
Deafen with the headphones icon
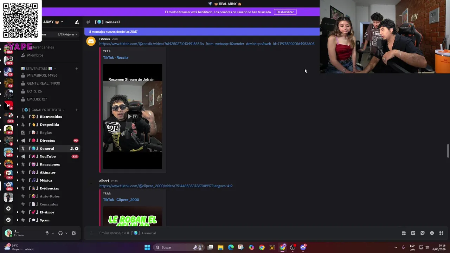click(x=60, y=233)
